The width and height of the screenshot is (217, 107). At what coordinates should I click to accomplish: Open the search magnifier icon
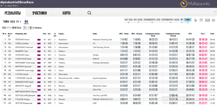coord(90,13)
